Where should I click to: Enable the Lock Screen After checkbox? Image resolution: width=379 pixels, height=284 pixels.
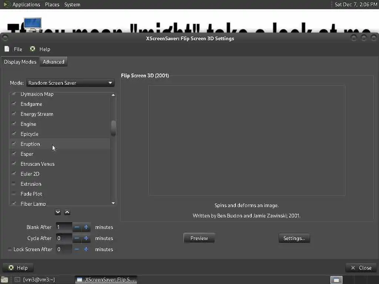(x=10, y=249)
